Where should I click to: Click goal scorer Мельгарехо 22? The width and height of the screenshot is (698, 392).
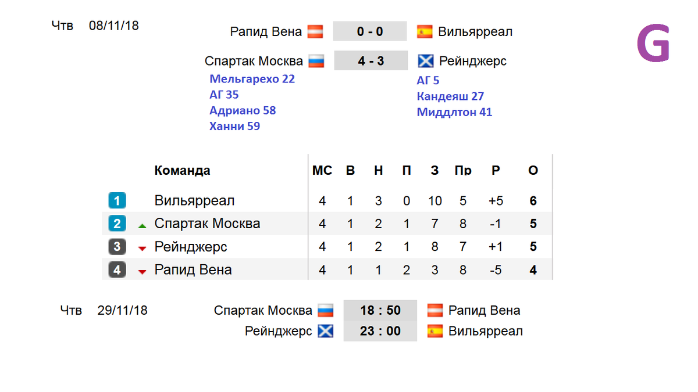pyautogui.click(x=252, y=79)
